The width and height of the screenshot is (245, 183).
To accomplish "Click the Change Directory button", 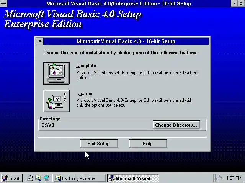I will pyautogui.click(x=176, y=125).
